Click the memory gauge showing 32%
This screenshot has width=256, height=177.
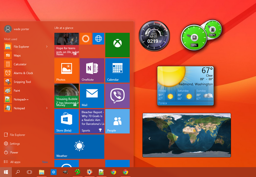pyautogui.click(x=213, y=30)
